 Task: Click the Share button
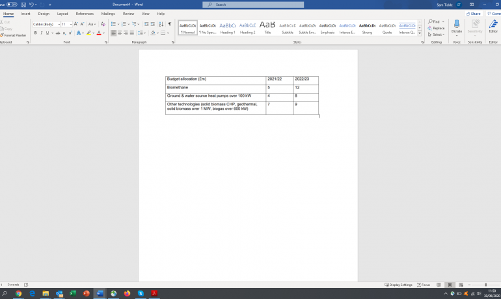click(476, 13)
